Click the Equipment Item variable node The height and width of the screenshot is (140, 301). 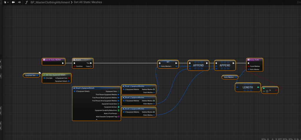31,75
